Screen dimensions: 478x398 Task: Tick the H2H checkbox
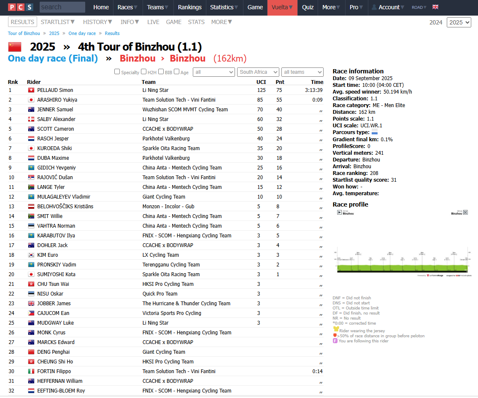coord(144,72)
